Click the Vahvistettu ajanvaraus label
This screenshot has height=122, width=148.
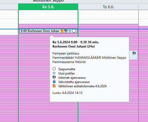click(74, 82)
